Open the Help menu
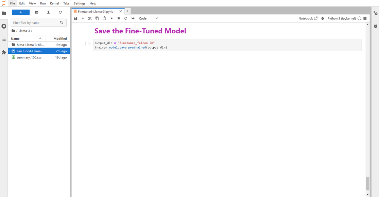The width and height of the screenshot is (379, 197). [x=93, y=3]
